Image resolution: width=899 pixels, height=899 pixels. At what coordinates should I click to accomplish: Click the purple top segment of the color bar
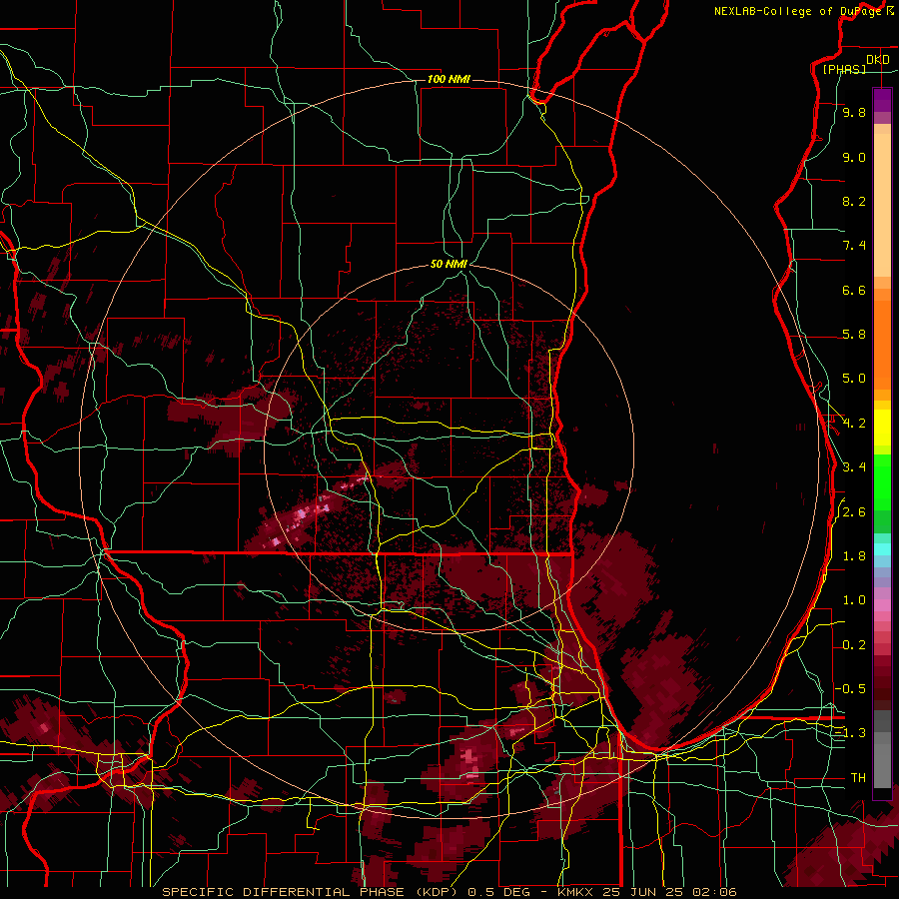pos(882,100)
